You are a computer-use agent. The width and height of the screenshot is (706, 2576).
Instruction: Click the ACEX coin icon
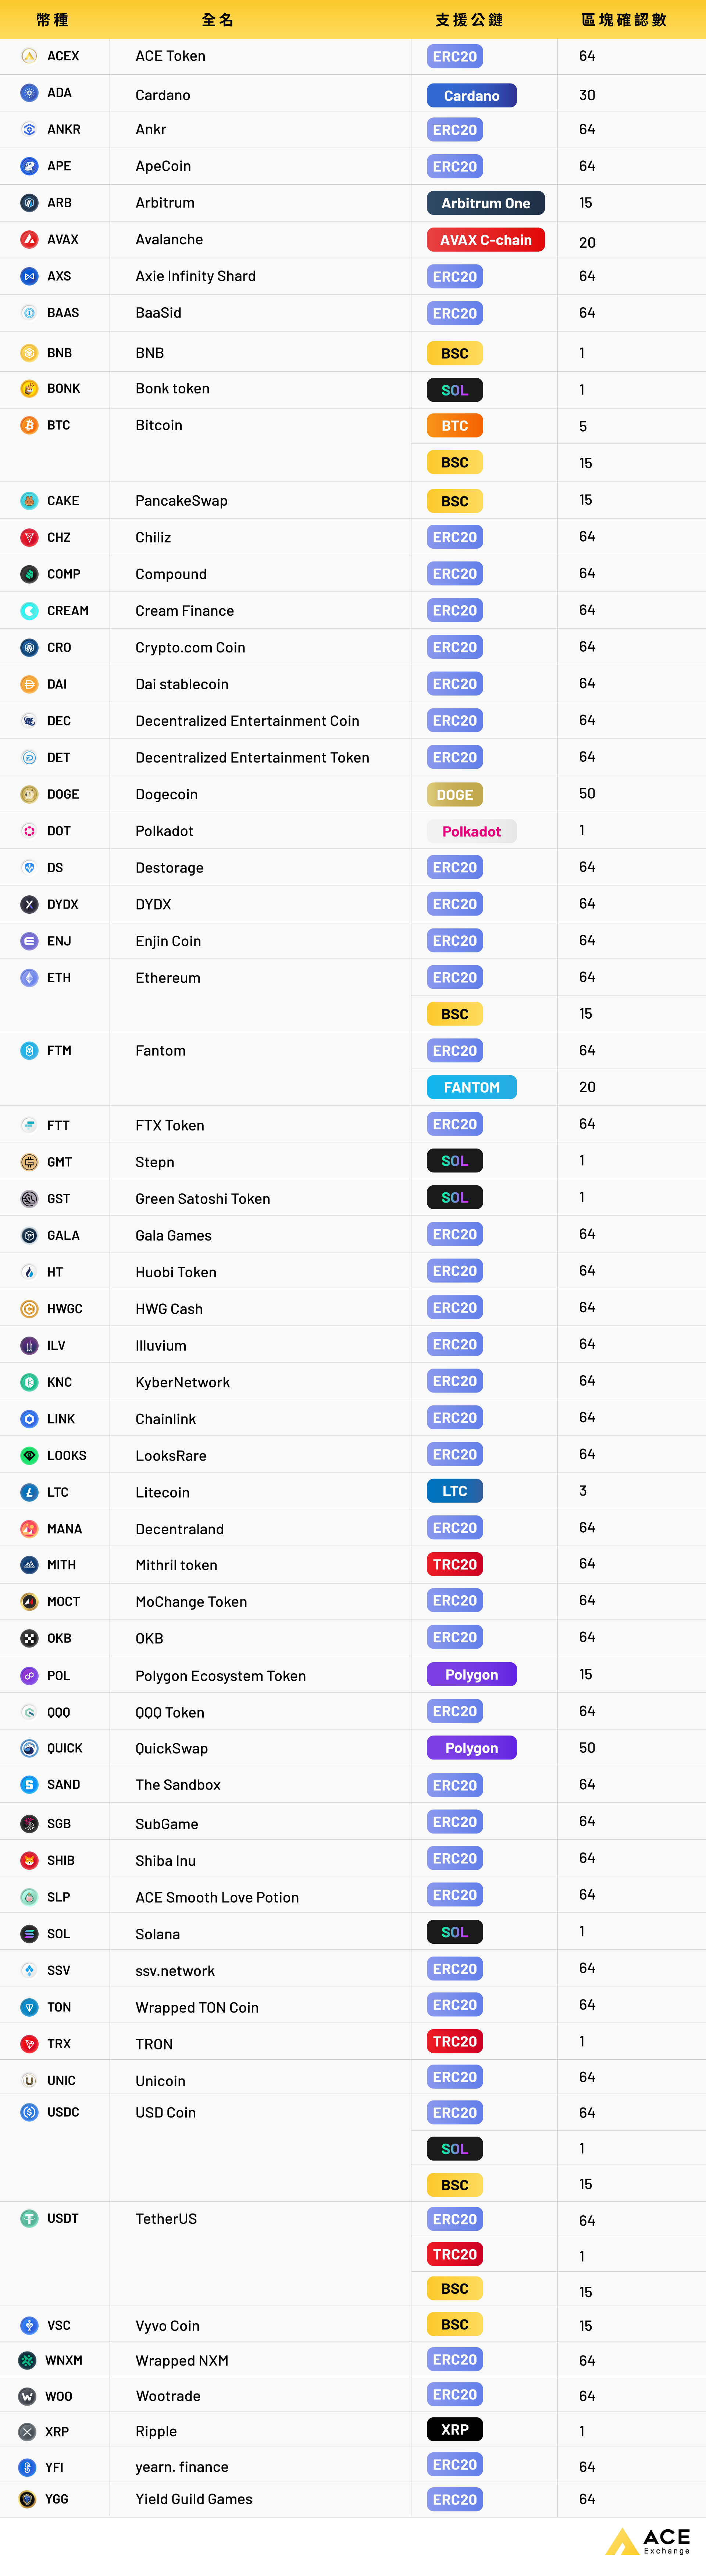pos(29,56)
